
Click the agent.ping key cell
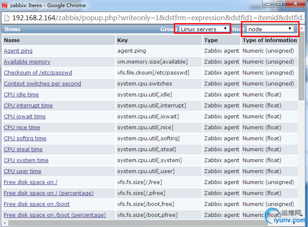(159, 51)
